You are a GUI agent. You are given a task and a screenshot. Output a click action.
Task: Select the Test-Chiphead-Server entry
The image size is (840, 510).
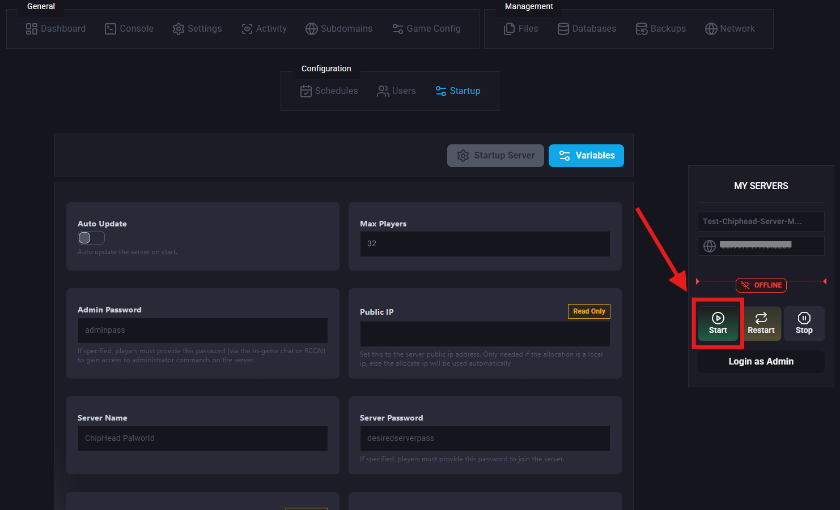761,221
